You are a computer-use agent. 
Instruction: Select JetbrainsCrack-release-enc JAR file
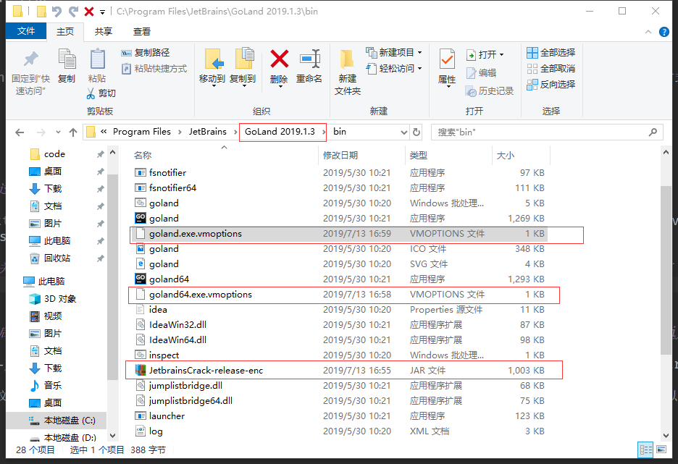(340, 371)
